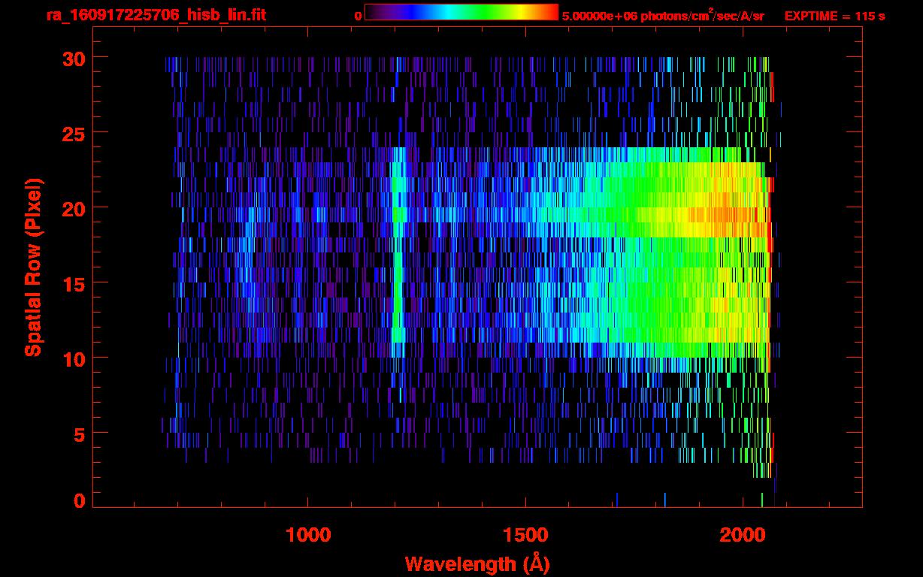The width and height of the screenshot is (923, 577).
Task: Click the y-axis tick label 5
Action: pos(79,434)
